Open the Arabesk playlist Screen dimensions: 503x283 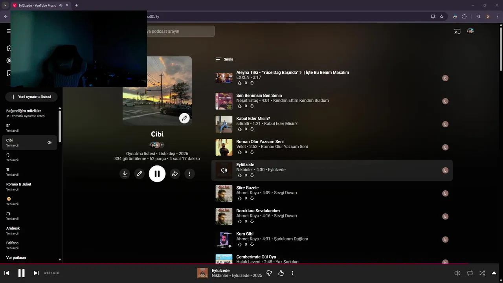(29, 231)
